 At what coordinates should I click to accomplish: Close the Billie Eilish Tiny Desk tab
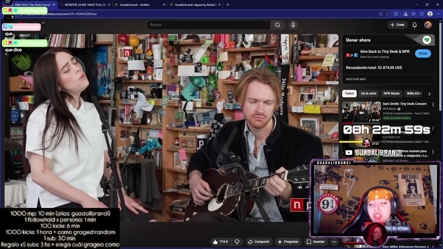coord(54,5)
